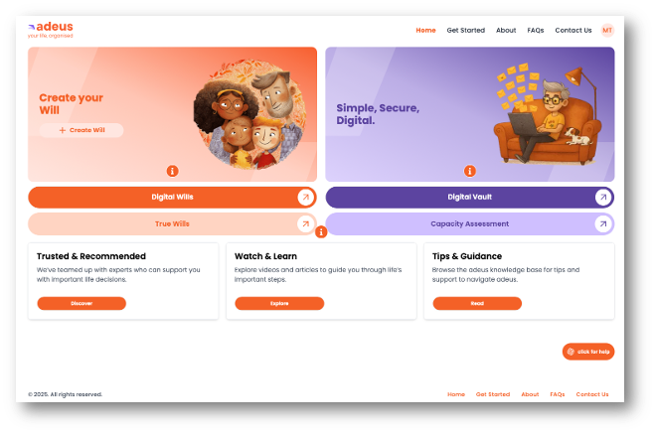655x433 pixels.
Task: Click the Read button under Tips & Guidance
Action: click(x=477, y=304)
